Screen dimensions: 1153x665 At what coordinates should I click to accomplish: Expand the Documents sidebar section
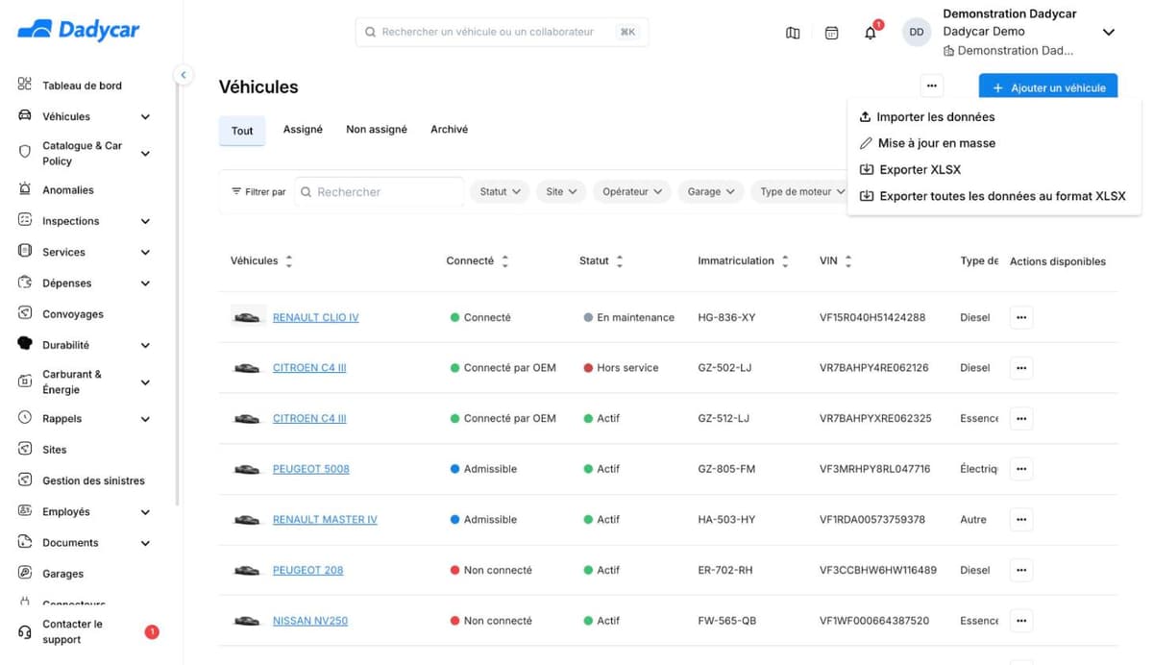145,543
